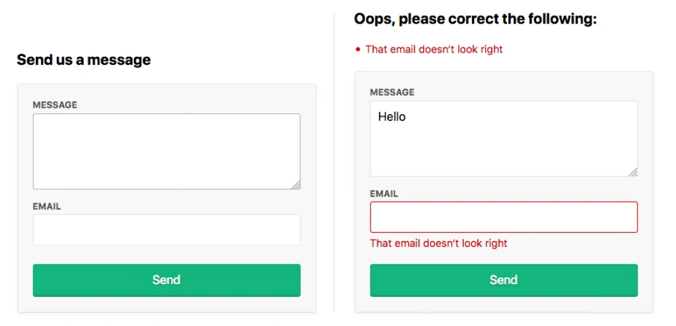
Task: Click the "Send us a message" heading
Action: click(84, 60)
